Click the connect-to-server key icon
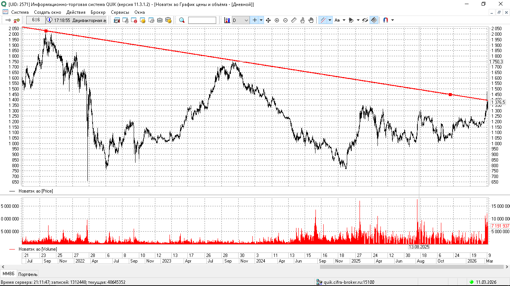Viewport: 510px width, 286px height. click(x=8, y=20)
